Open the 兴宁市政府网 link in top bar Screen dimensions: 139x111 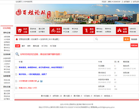(28, 2)
